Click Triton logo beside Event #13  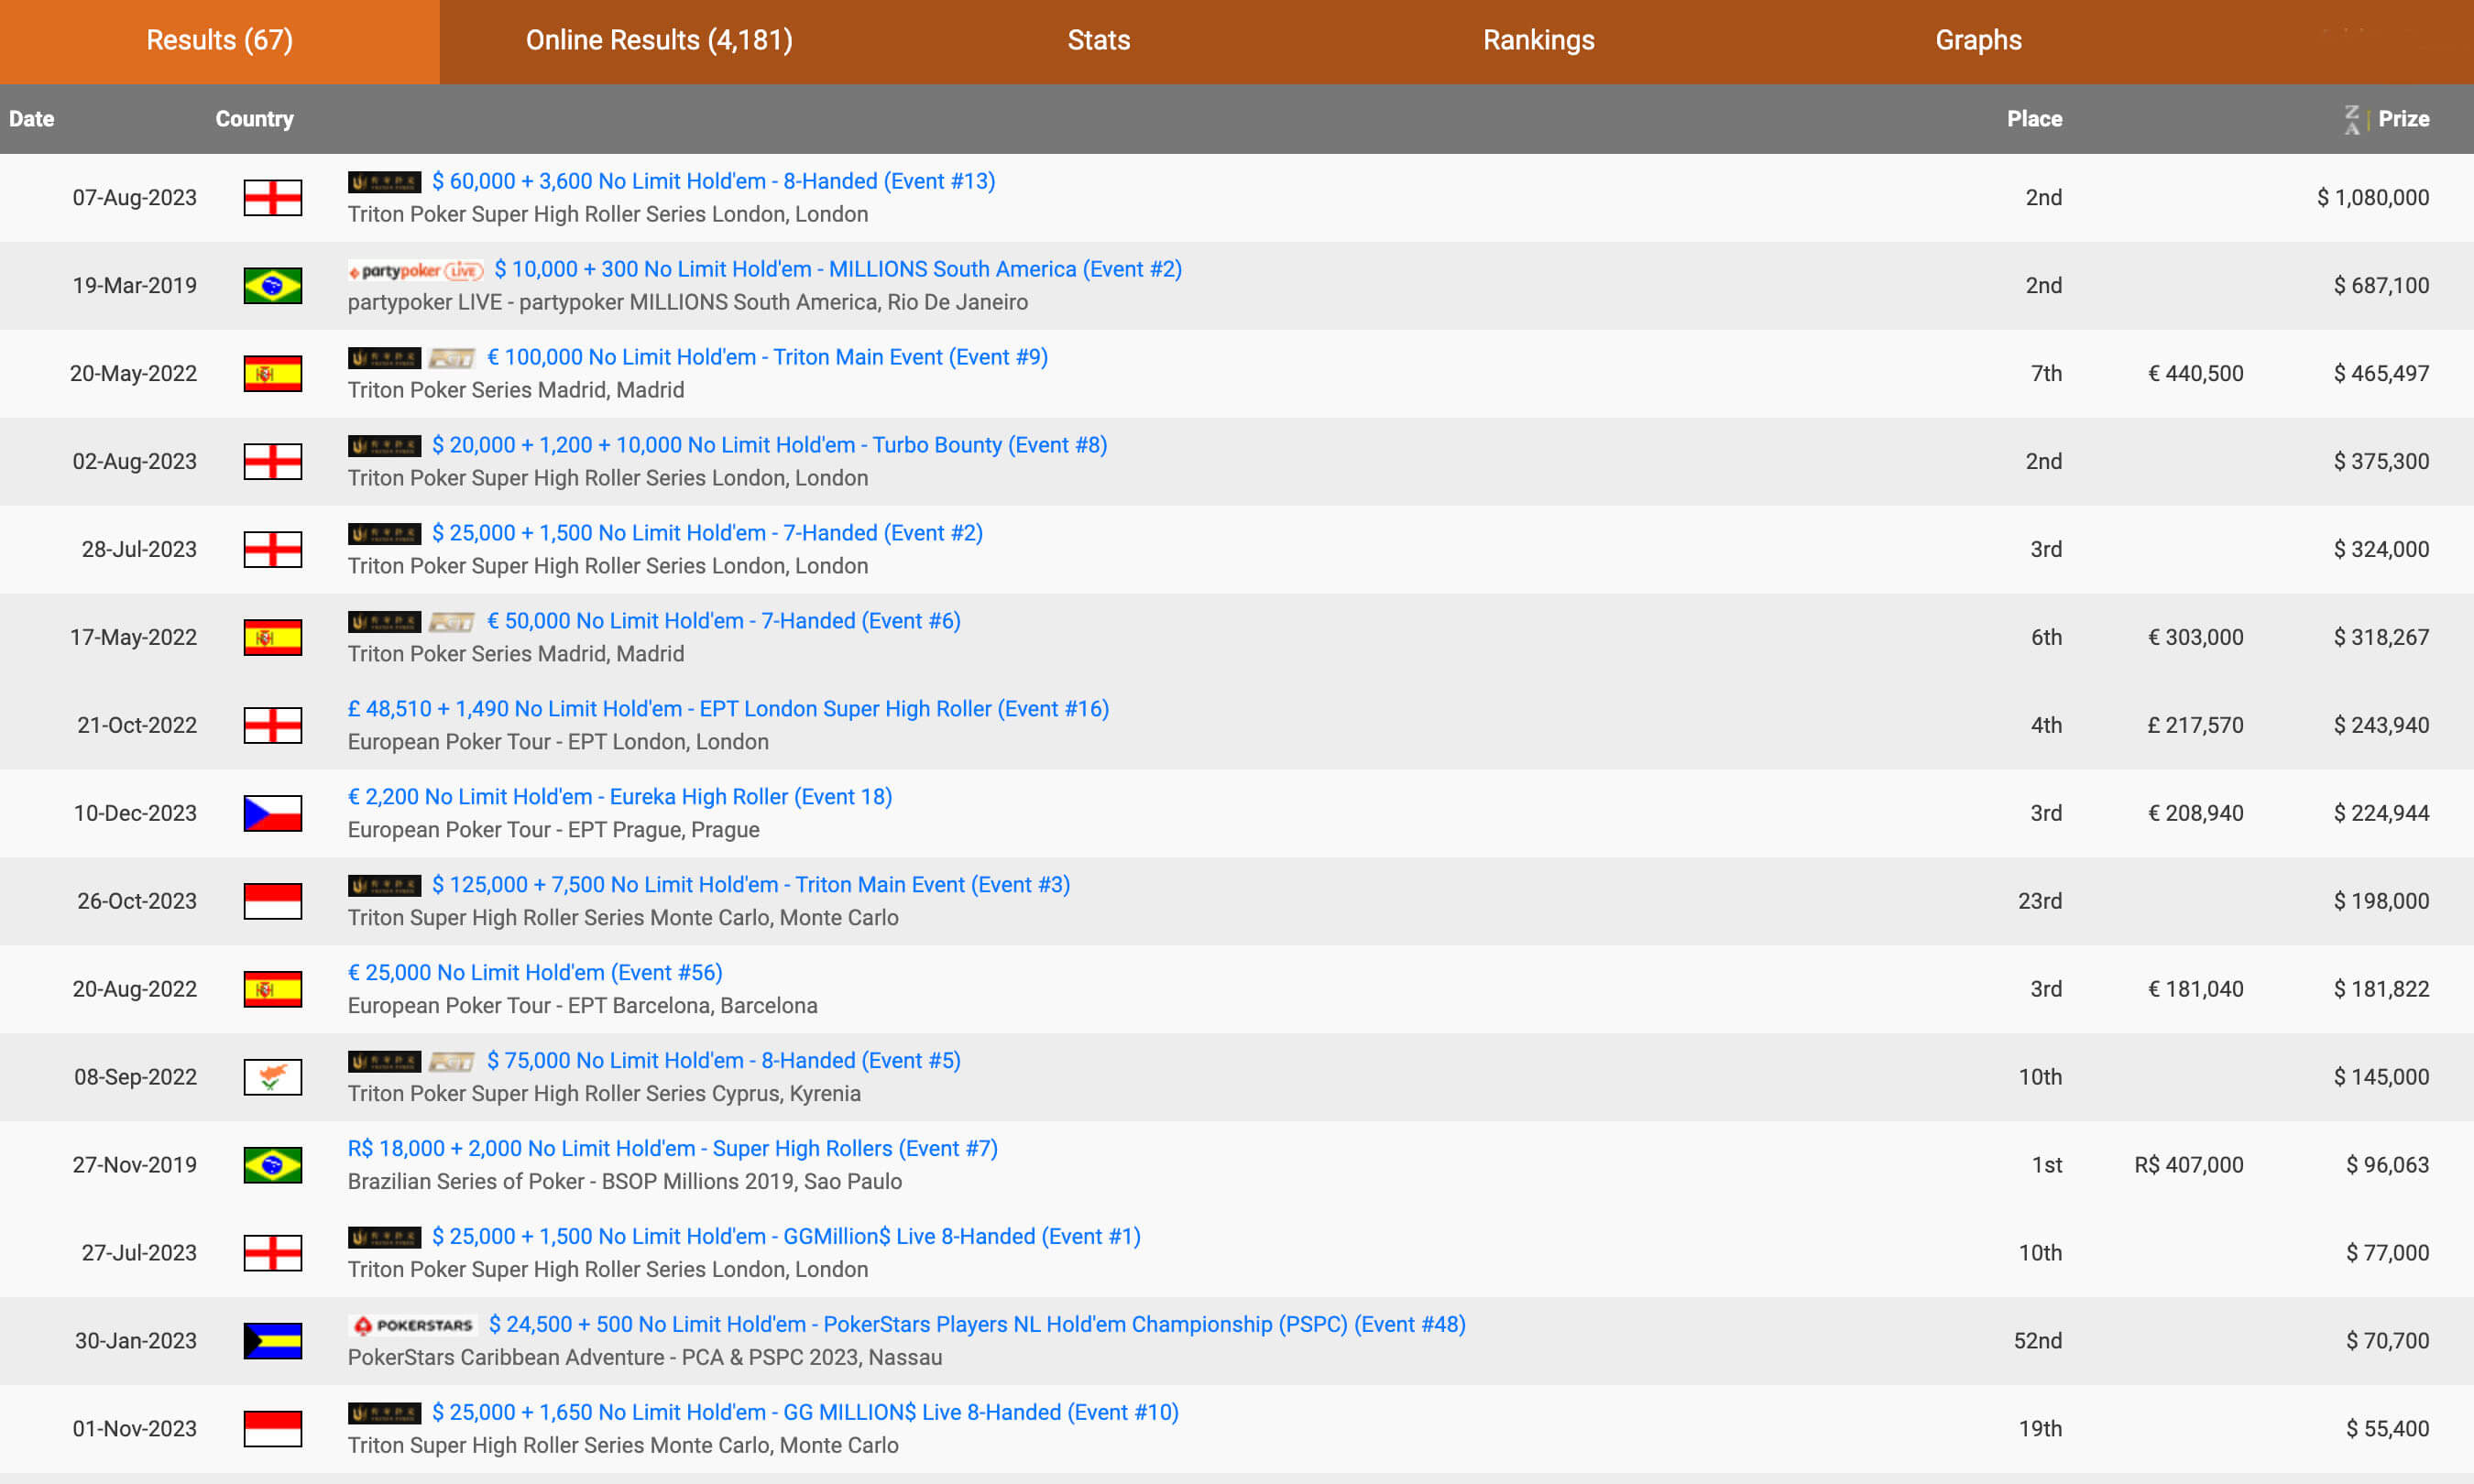point(384,182)
